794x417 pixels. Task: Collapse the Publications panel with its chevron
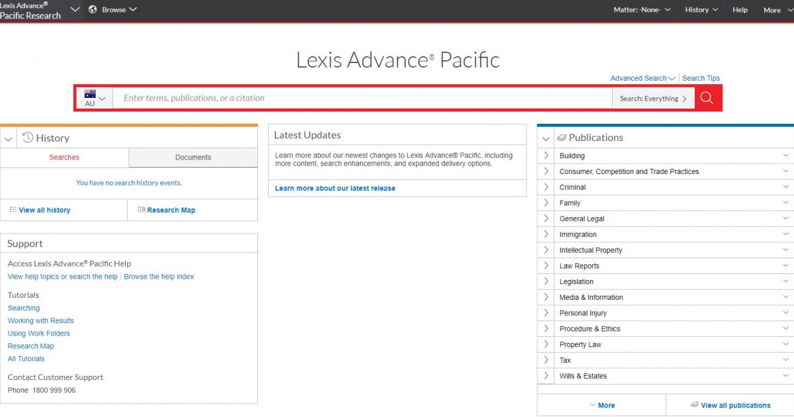coord(546,138)
